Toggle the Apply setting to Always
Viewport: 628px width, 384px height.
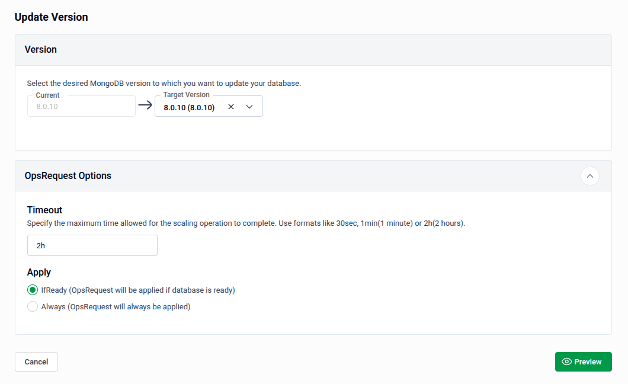(33, 306)
